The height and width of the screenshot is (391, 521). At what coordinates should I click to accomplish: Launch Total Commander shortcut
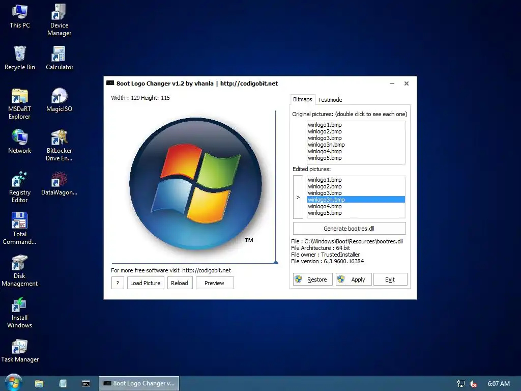pyautogui.click(x=20, y=229)
